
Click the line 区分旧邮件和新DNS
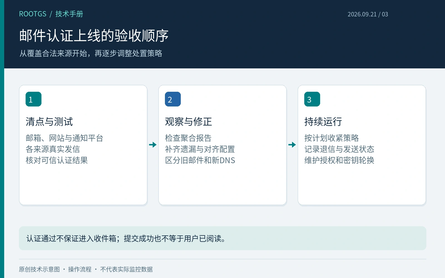click(x=200, y=160)
